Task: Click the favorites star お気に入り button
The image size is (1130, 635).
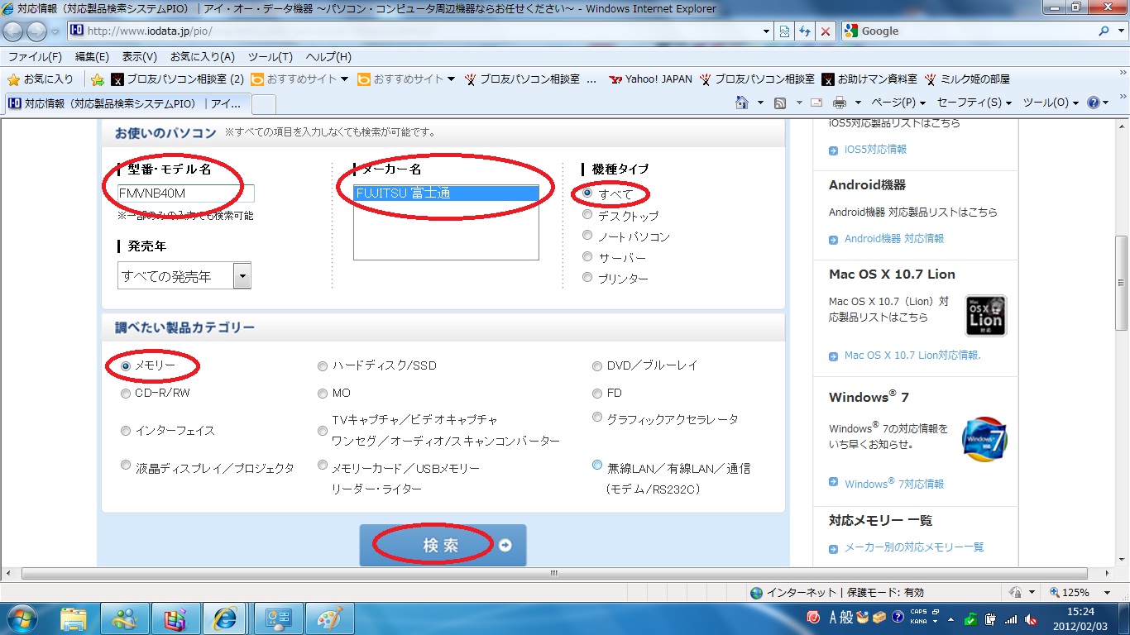Action: pos(40,79)
